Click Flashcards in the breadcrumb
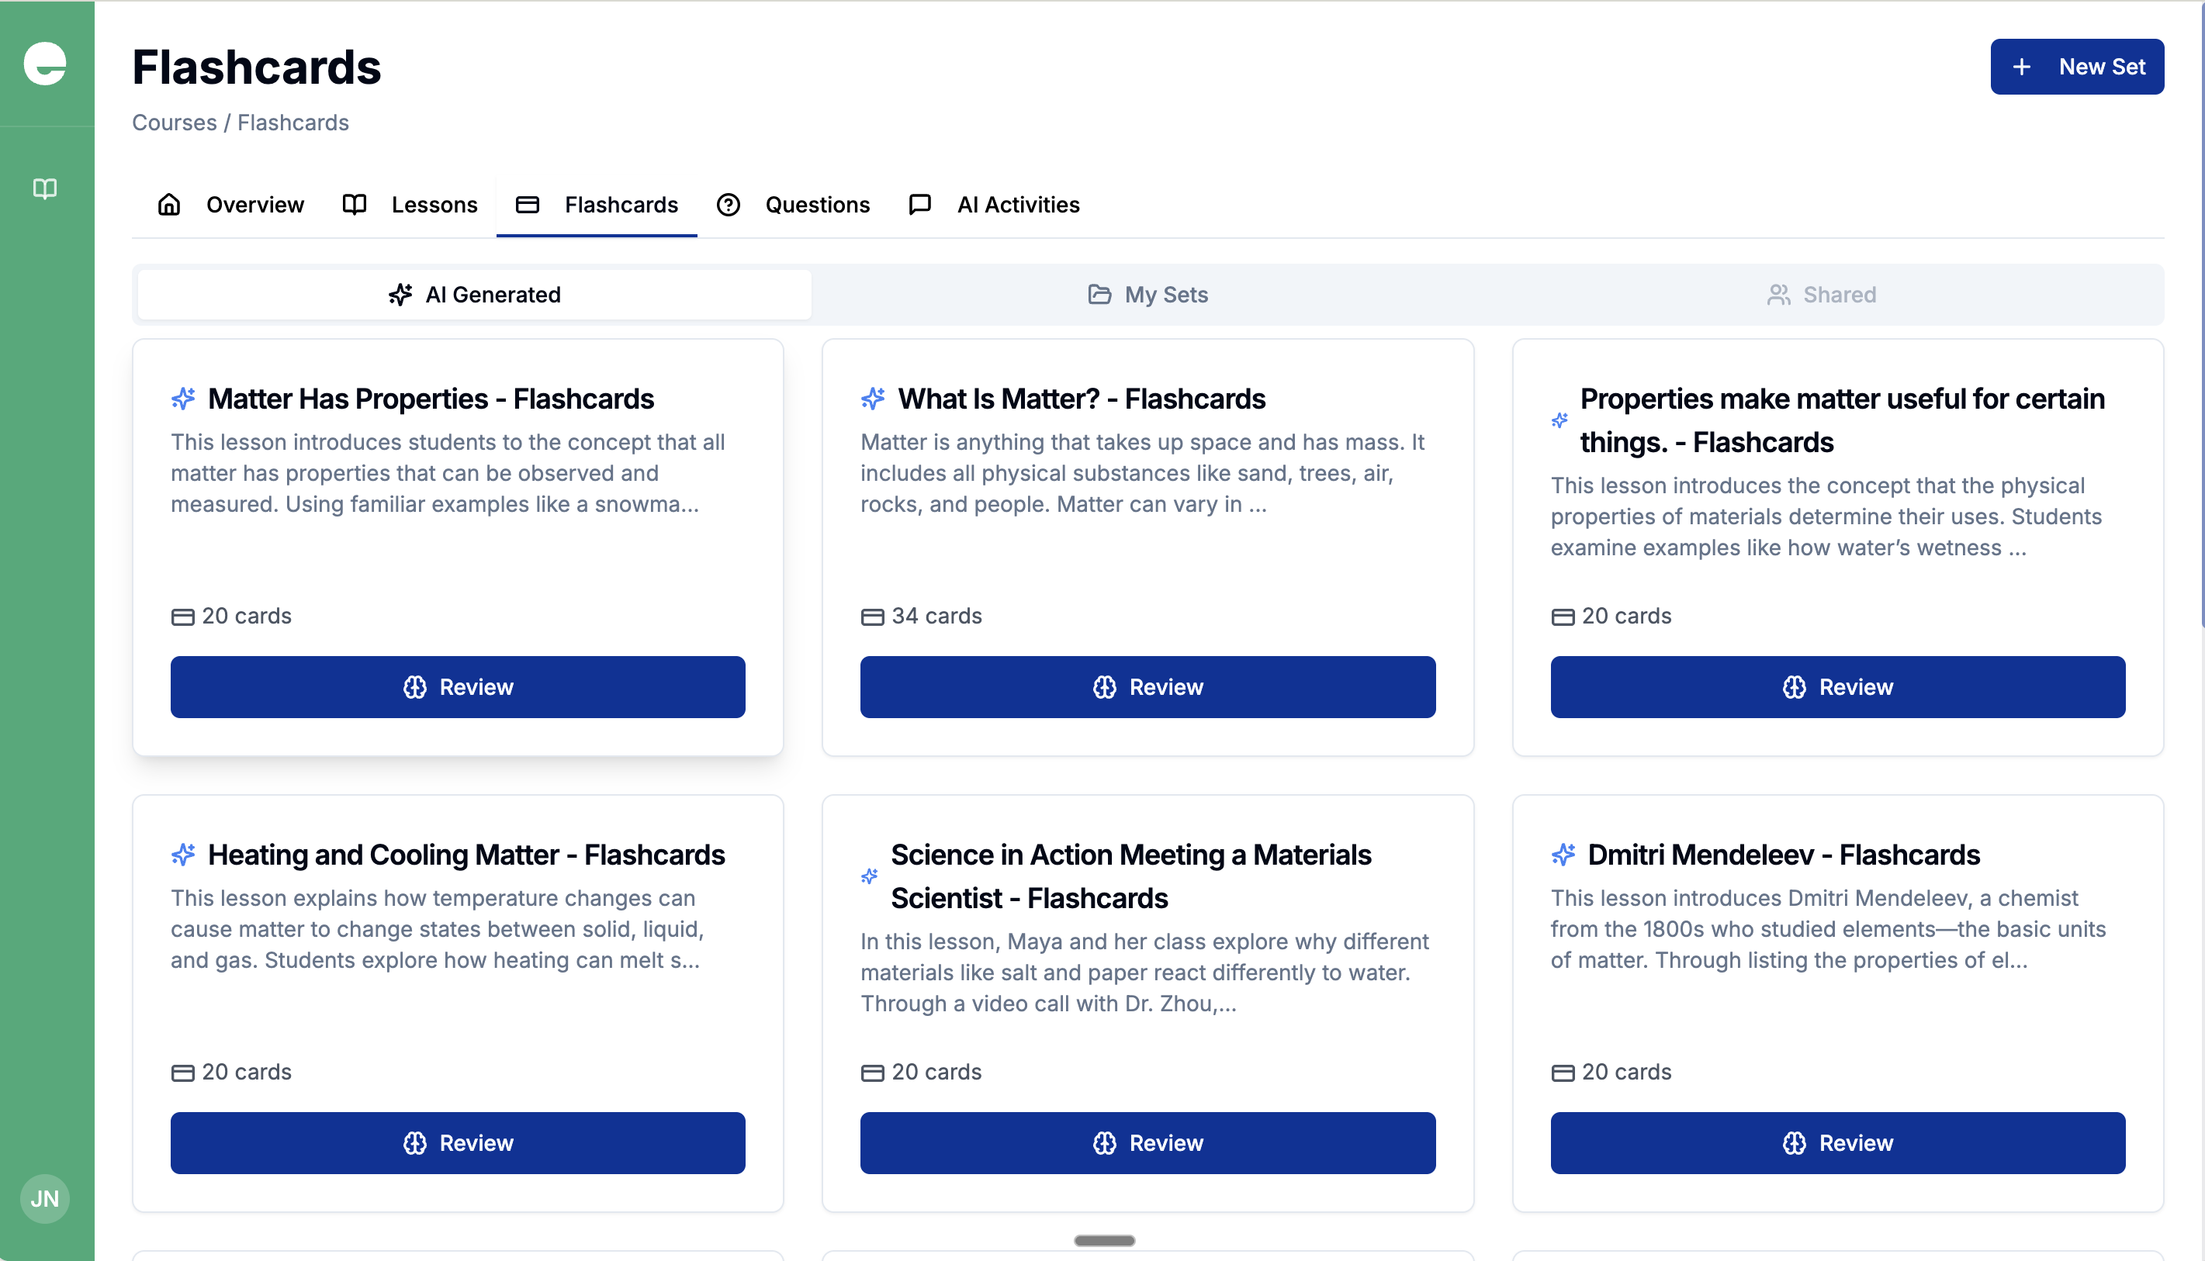The height and width of the screenshot is (1261, 2205). point(292,123)
